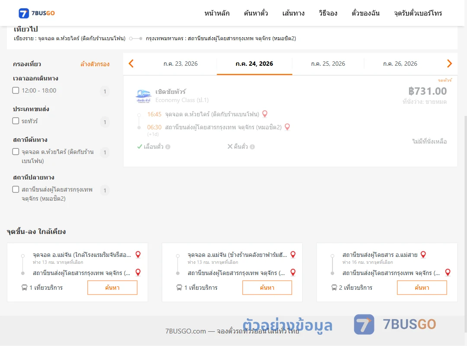Click the จุดขึ้น-ลง ใกล้เคียง heading
The width and height of the screenshot is (467, 346).
pos(36,231)
